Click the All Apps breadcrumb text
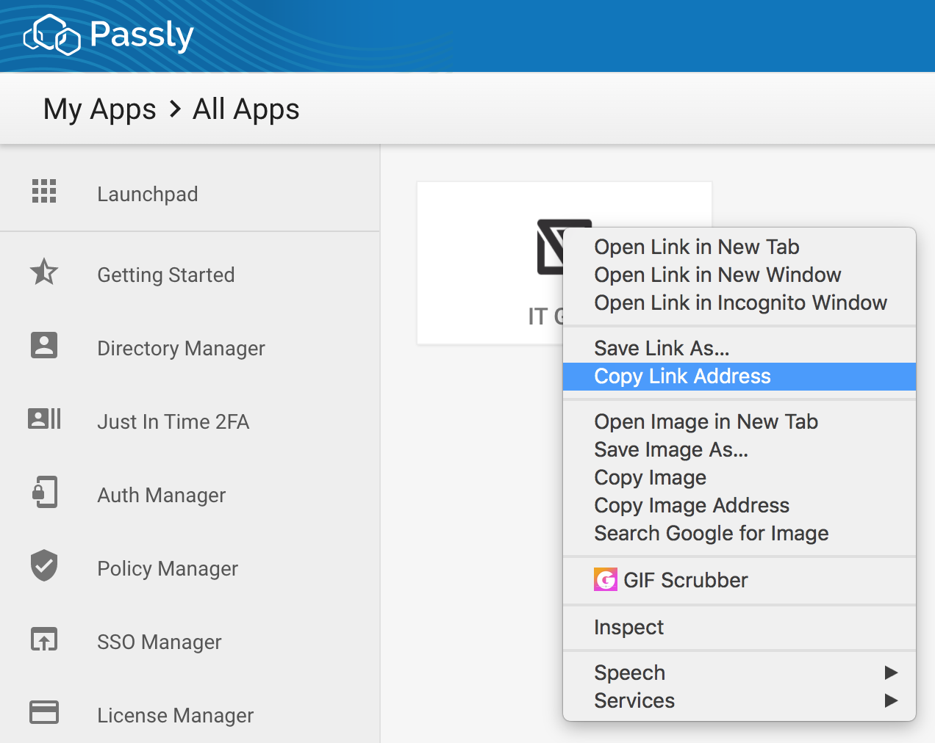This screenshot has width=935, height=743. (x=246, y=109)
